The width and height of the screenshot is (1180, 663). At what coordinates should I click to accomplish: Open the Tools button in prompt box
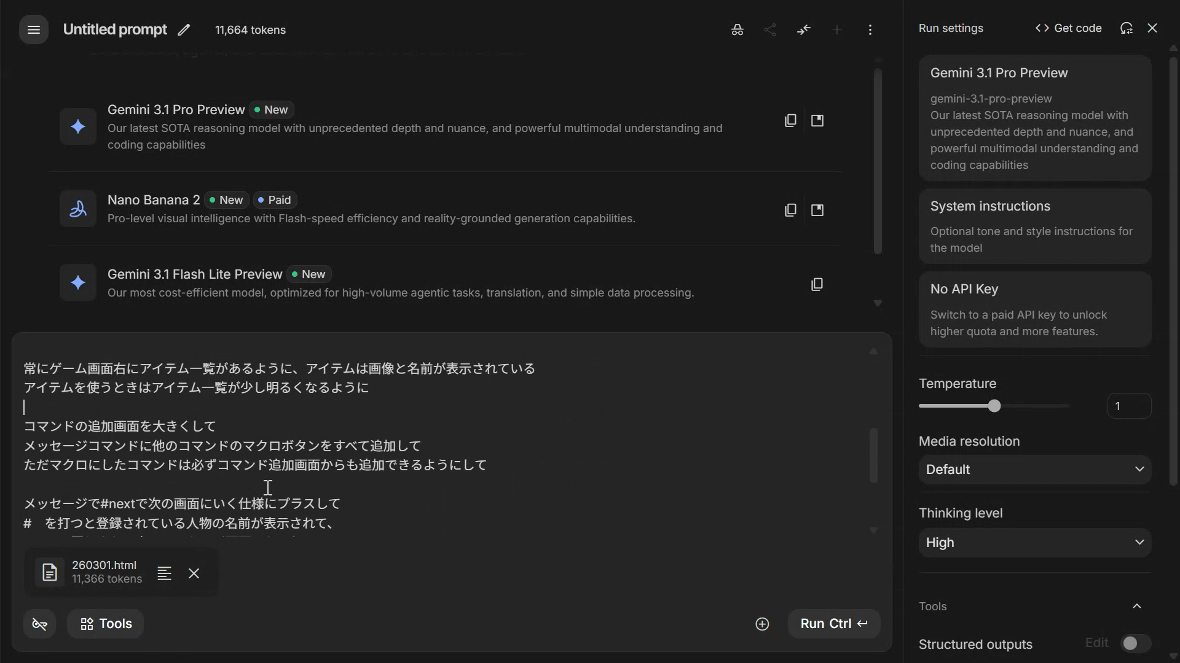pyautogui.click(x=106, y=624)
